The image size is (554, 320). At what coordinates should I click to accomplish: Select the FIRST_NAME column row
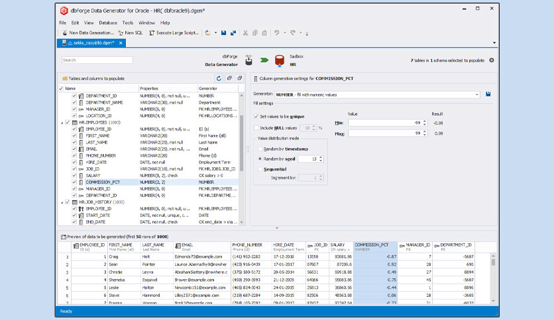148,136
